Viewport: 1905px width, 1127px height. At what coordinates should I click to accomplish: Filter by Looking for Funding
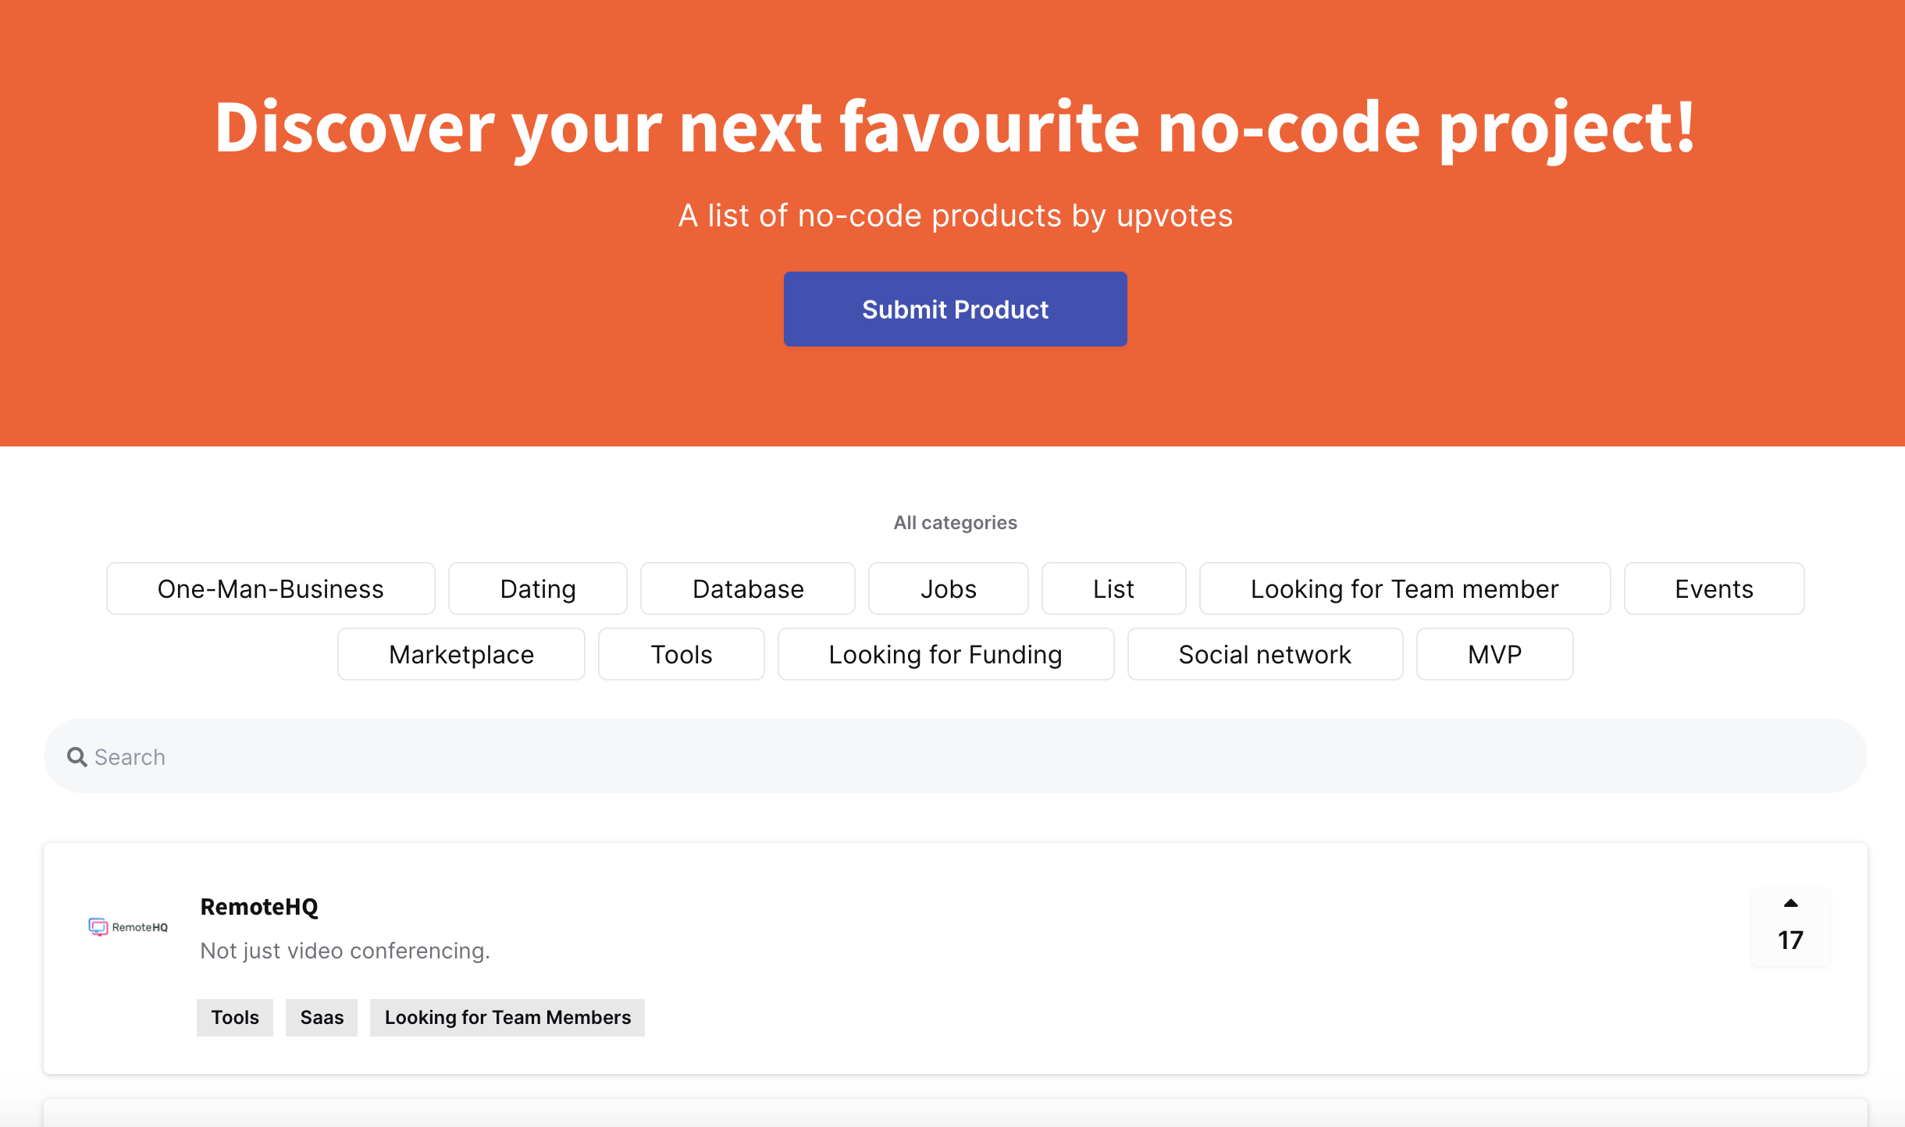945,654
